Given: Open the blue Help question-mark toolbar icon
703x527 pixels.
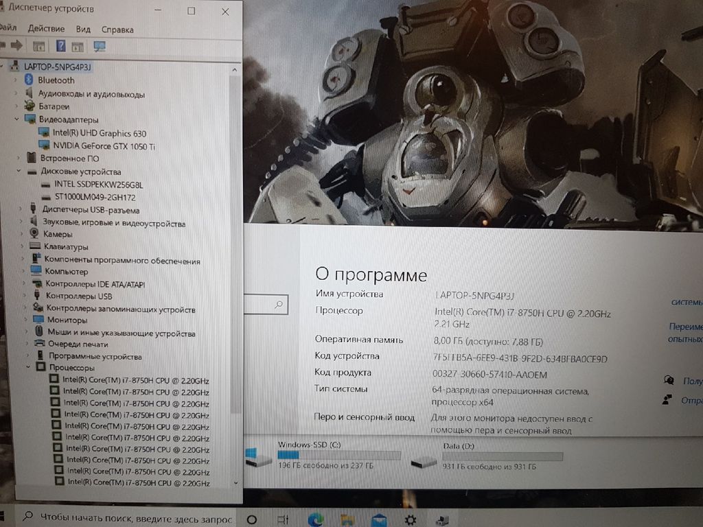Looking at the screenshot, I should 61,46.
